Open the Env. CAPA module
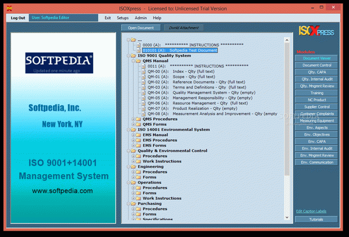Screen dimensions: 349x237 pyautogui.click(x=316, y=142)
